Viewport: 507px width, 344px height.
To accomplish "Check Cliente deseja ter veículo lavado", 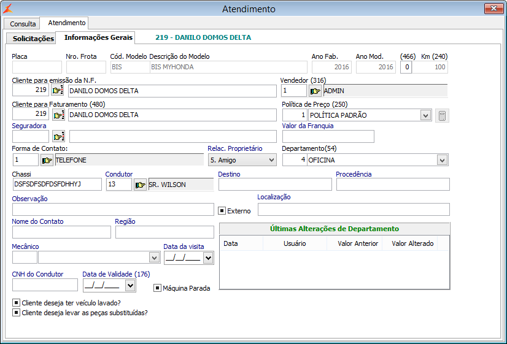I will [16, 303].
